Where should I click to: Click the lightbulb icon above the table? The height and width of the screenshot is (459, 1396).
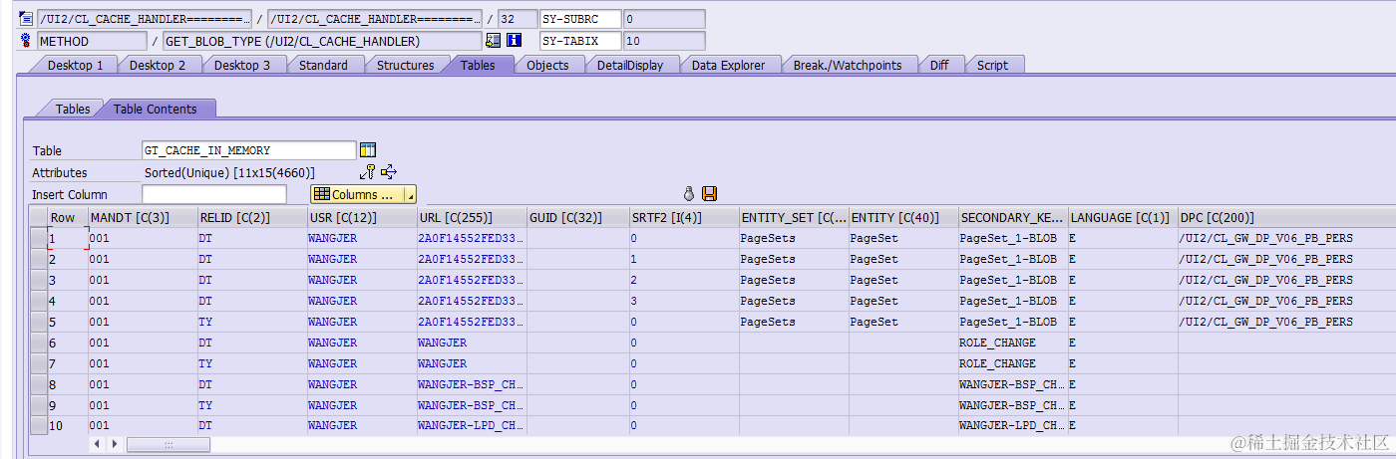pyautogui.click(x=688, y=194)
